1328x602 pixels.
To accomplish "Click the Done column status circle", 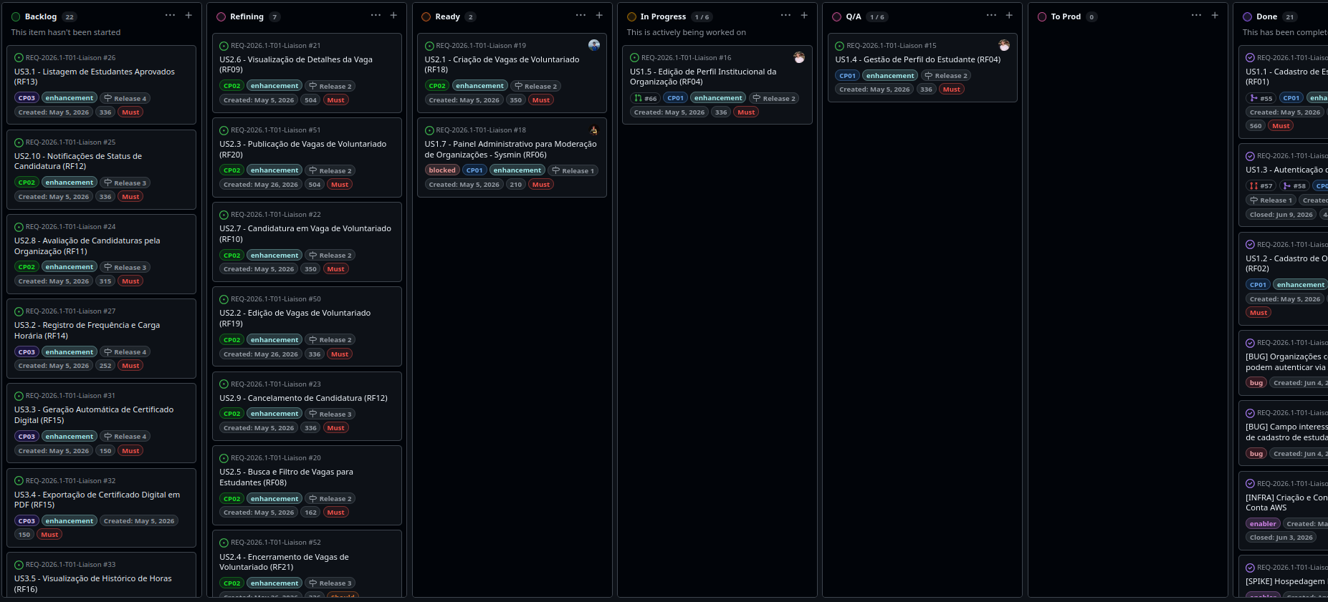I will click(1247, 16).
